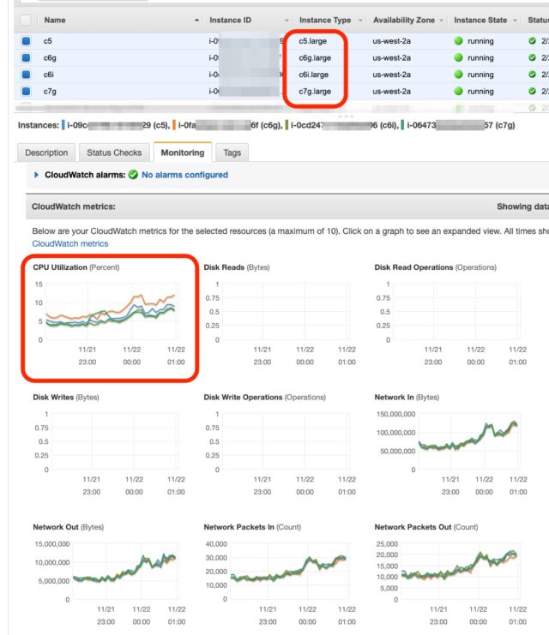
Task: Open No alarms configured link
Action: 184,175
